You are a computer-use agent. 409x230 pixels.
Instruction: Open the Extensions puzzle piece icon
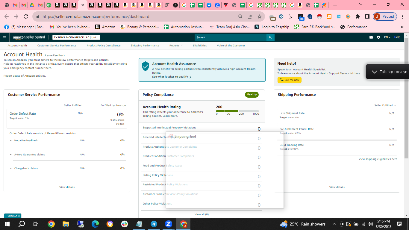tap(358, 16)
